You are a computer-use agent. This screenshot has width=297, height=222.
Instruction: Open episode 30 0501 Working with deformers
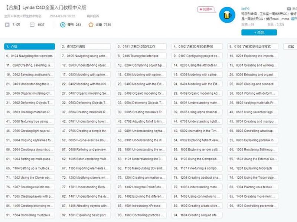point(253,93)
